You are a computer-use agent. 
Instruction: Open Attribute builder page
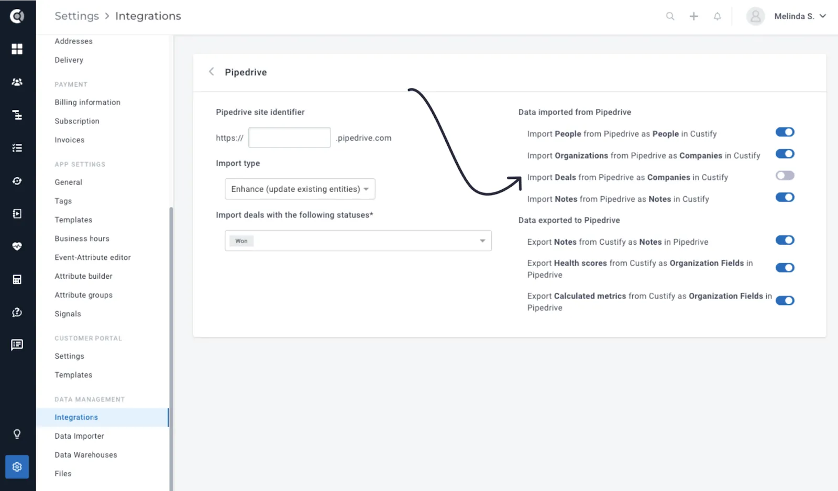click(x=84, y=276)
